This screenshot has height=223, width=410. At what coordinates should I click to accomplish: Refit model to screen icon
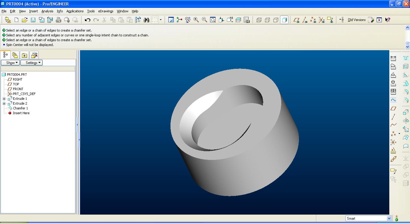213,20
